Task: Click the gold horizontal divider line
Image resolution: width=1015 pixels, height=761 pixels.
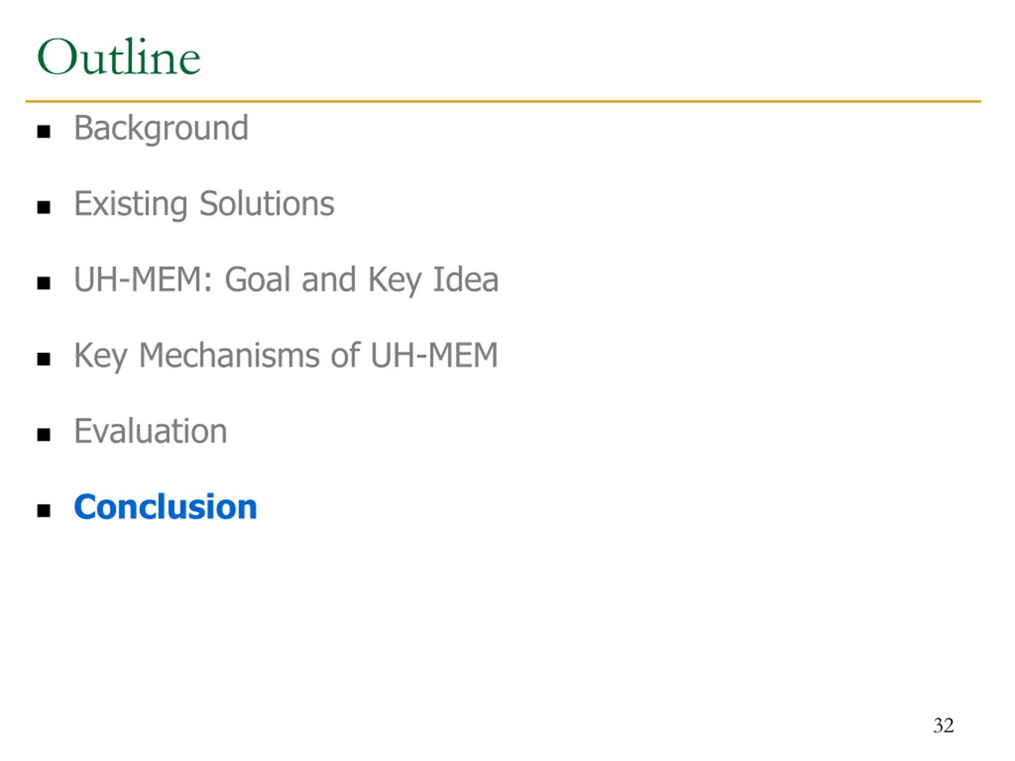Action: pos(504,101)
